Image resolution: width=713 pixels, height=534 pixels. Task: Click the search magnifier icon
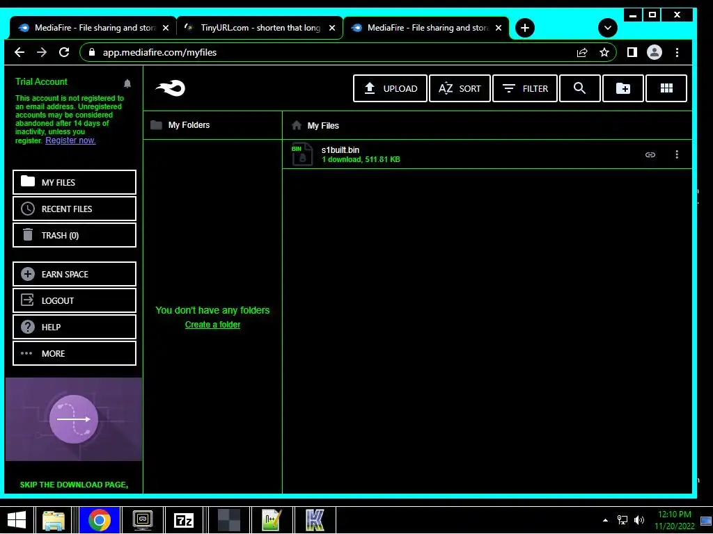coord(580,88)
